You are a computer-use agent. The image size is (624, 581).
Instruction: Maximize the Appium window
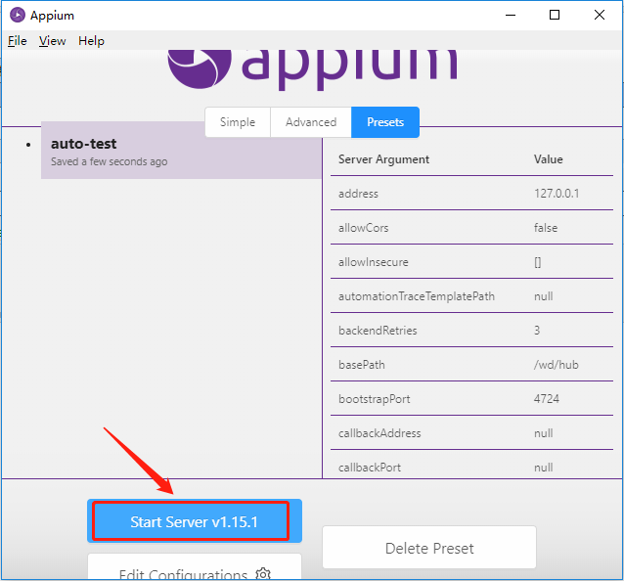pos(555,15)
